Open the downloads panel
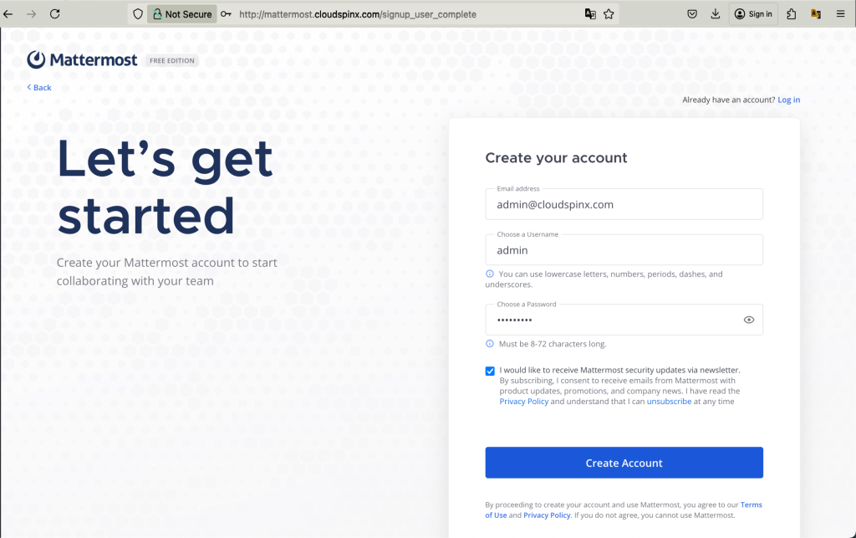 click(x=715, y=13)
